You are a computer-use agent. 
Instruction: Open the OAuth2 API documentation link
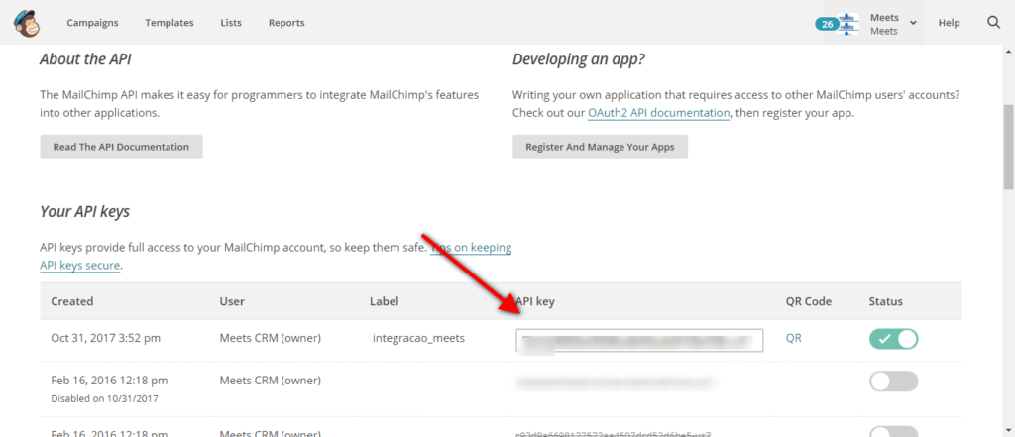tap(658, 113)
